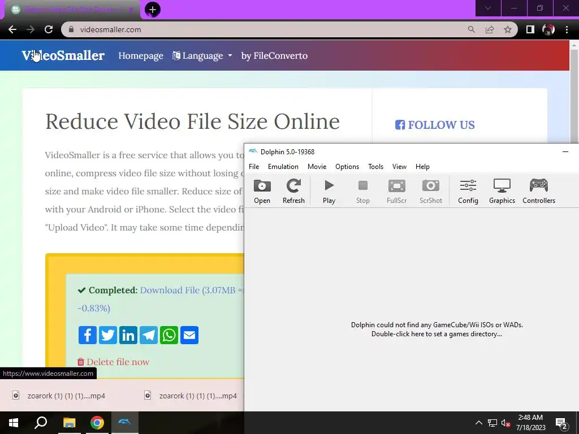Click the zoom magnifier icon in address bar
This screenshot has height=434, width=579.
[471, 29]
